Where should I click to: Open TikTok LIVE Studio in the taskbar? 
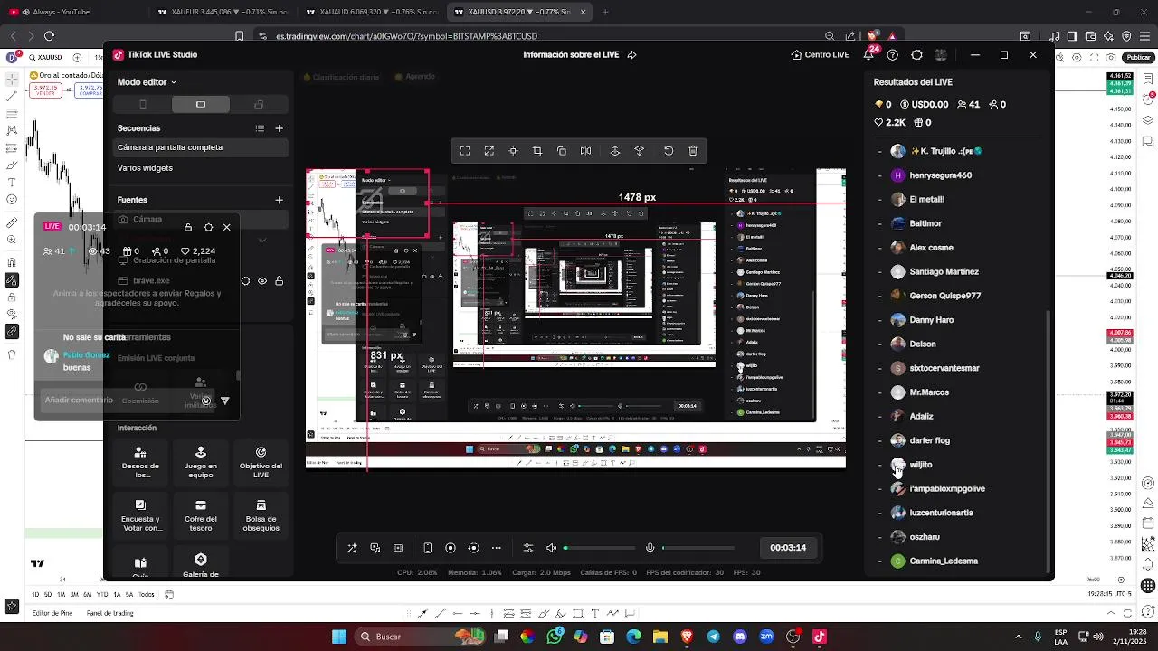click(820, 637)
